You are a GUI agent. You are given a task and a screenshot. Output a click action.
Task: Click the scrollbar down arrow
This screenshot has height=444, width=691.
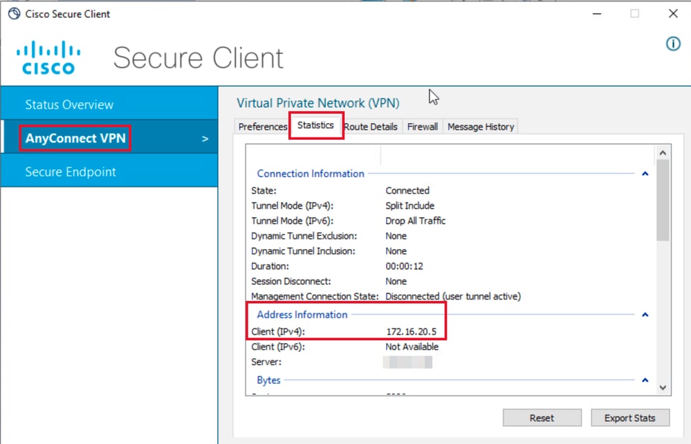coord(663,387)
